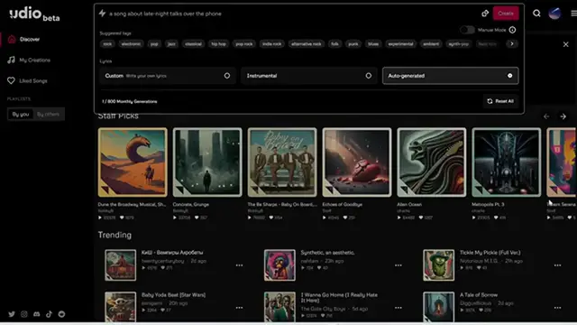The image size is (577, 325).
Task: Open Baby Yoda Beat [Star Wars] title
Action: click(x=173, y=295)
